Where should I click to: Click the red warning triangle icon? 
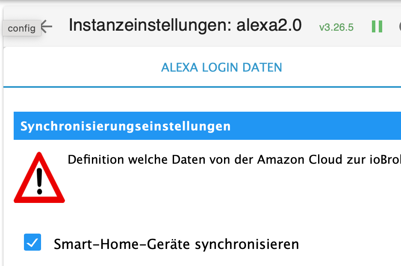coord(39,177)
